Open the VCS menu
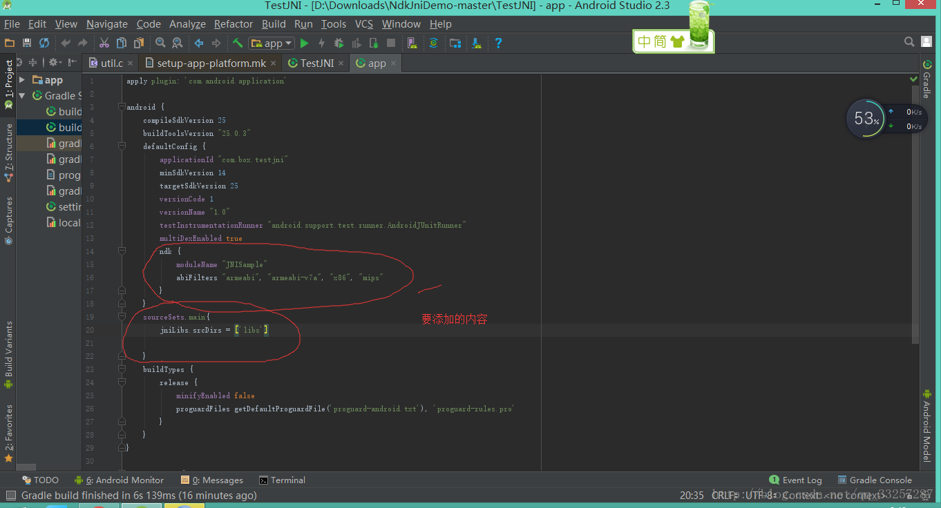Screen dimensions: 941x508 [364, 23]
